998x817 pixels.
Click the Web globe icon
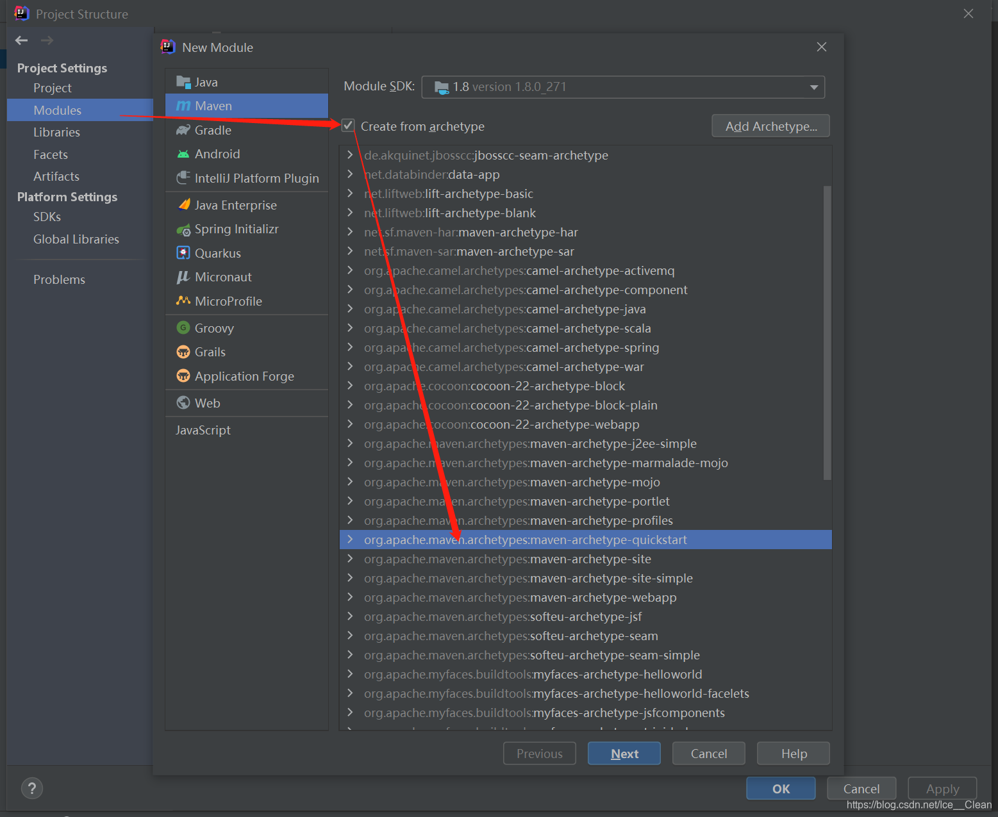point(183,402)
